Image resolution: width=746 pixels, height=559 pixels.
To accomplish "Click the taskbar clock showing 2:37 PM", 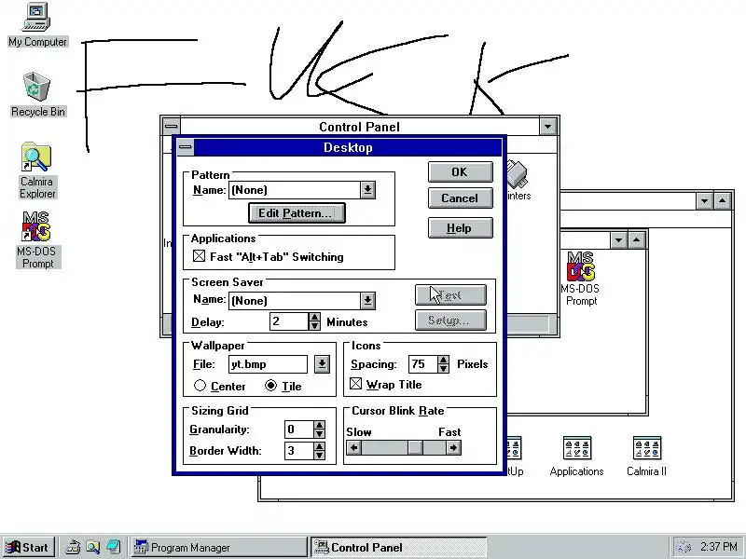I will pyautogui.click(x=719, y=547).
